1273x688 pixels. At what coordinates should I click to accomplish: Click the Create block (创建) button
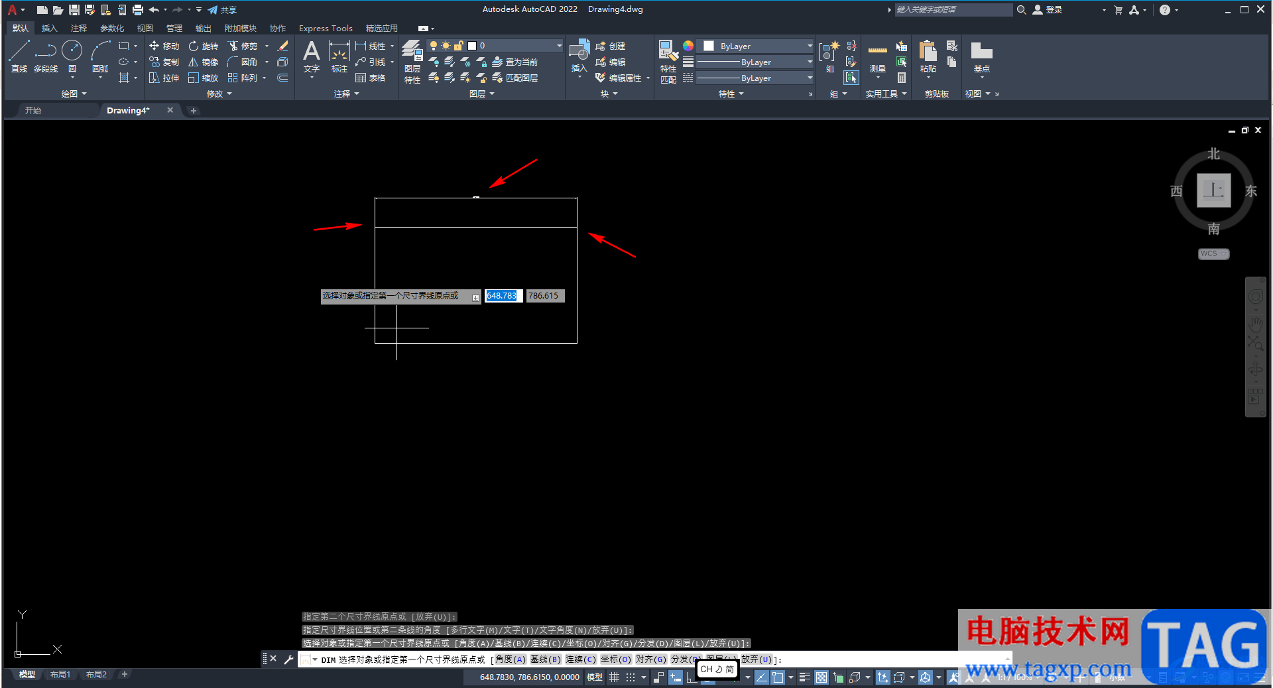611,46
